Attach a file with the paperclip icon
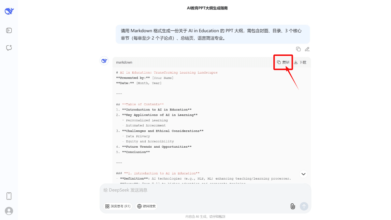Screen dimensions: 391x220 click(x=293, y=206)
